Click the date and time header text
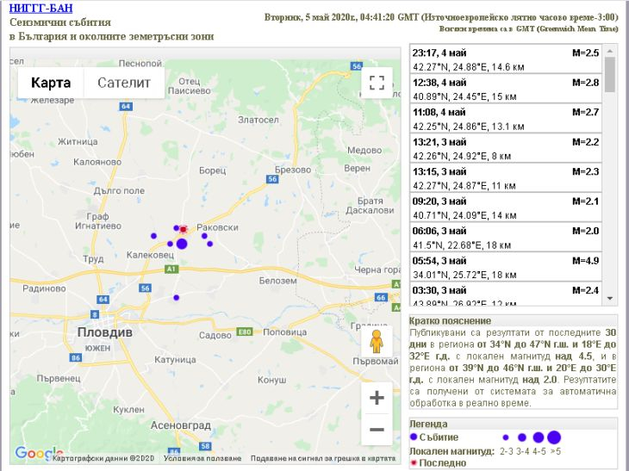This screenshot has width=629, height=471. pyautogui.click(x=441, y=17)
